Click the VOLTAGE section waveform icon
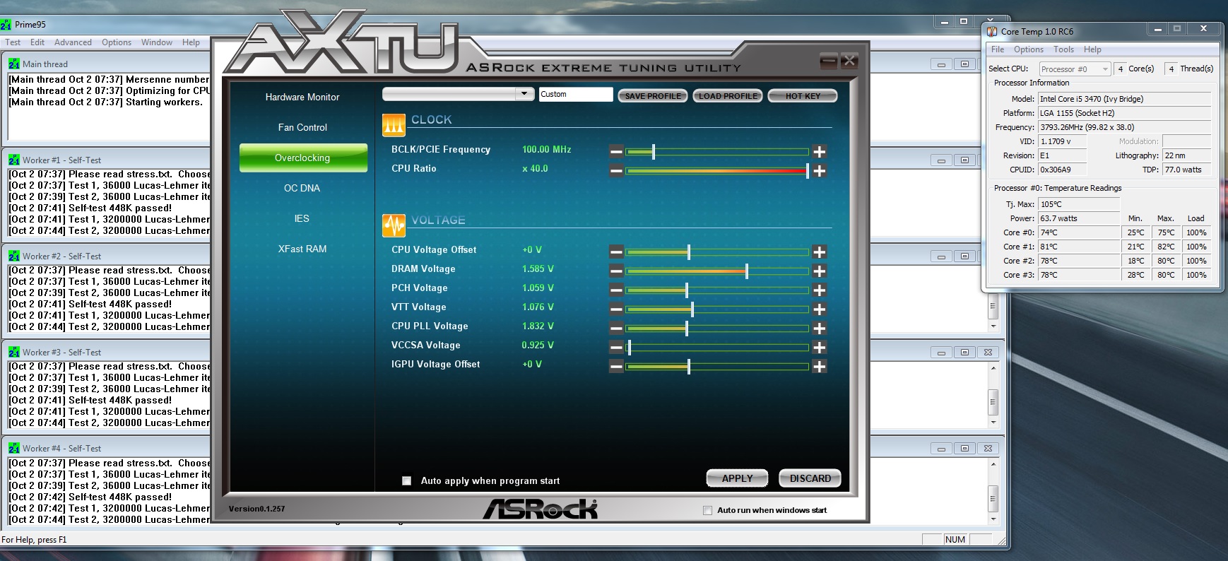The image size is (1228, 561). pos(394,225)
